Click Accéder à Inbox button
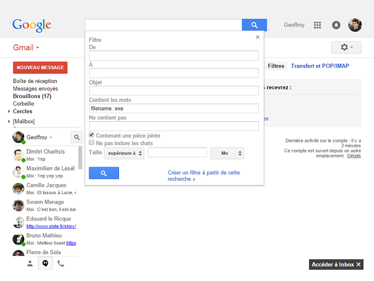374x281 pixels. [333, 265]
